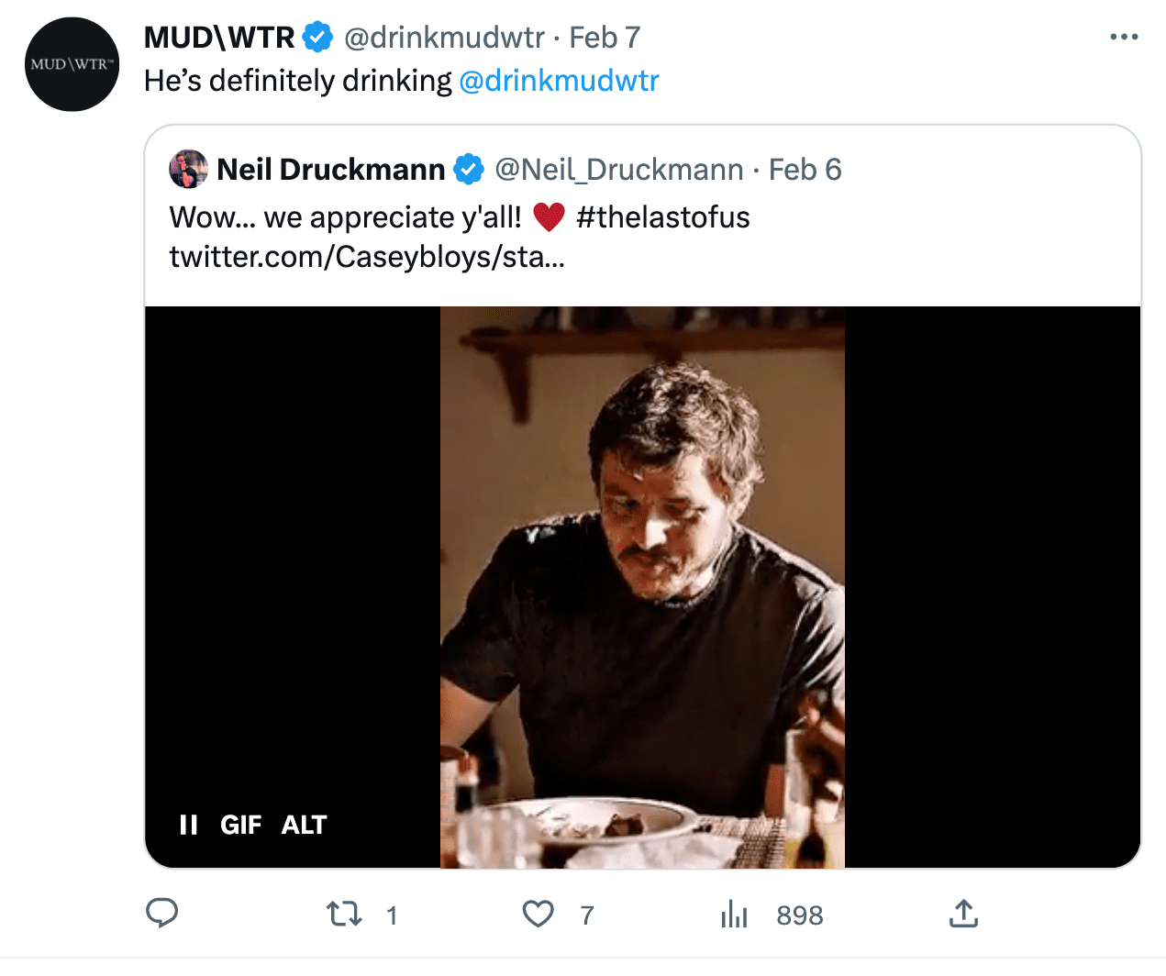
Task: Click the GIF label badge
Action: 241,825
